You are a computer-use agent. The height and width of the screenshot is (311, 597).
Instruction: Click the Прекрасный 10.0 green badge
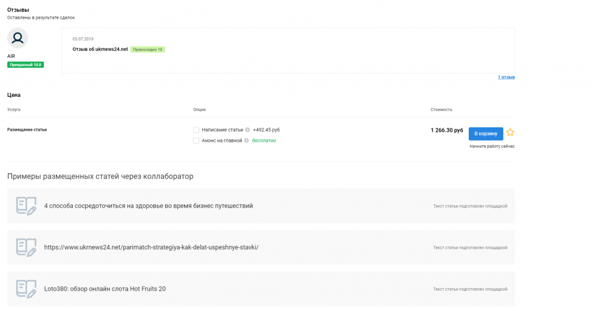click(x=26, y=65)
